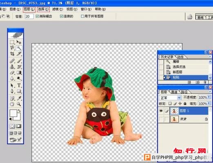Toggle lock image pixels brush icon

coord(175,104)
